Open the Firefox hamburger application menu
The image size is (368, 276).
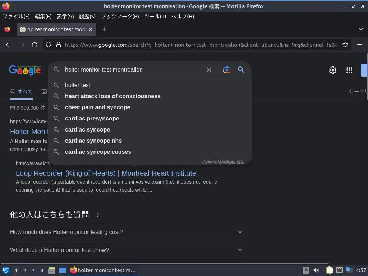[x=359, y=44]
